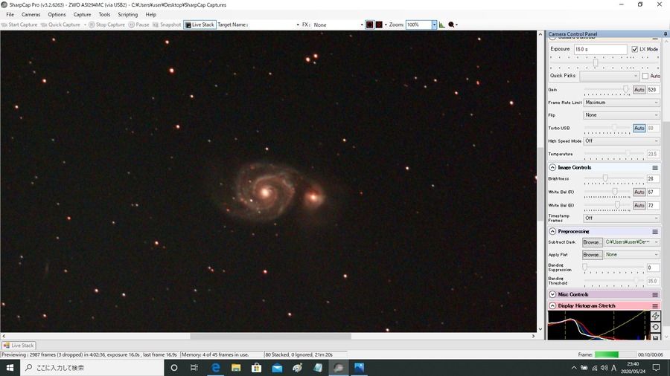Viewport: 670px width, 376px height.
Task: Open the Apply Flat None dropdown
Action: pos(632,255)
